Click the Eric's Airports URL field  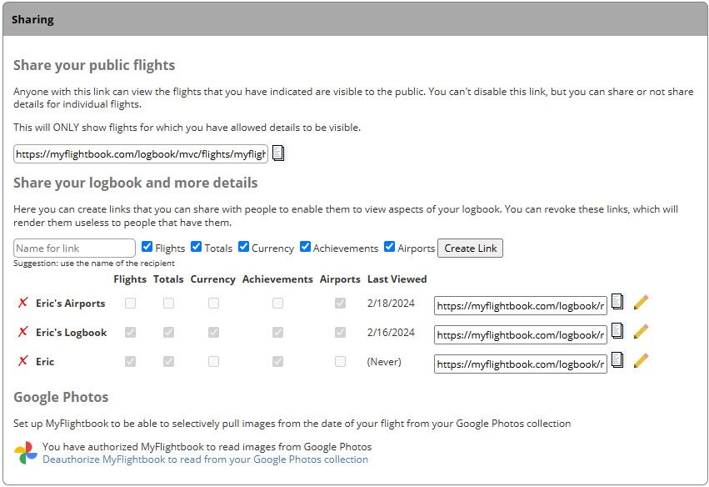(520, 305)
